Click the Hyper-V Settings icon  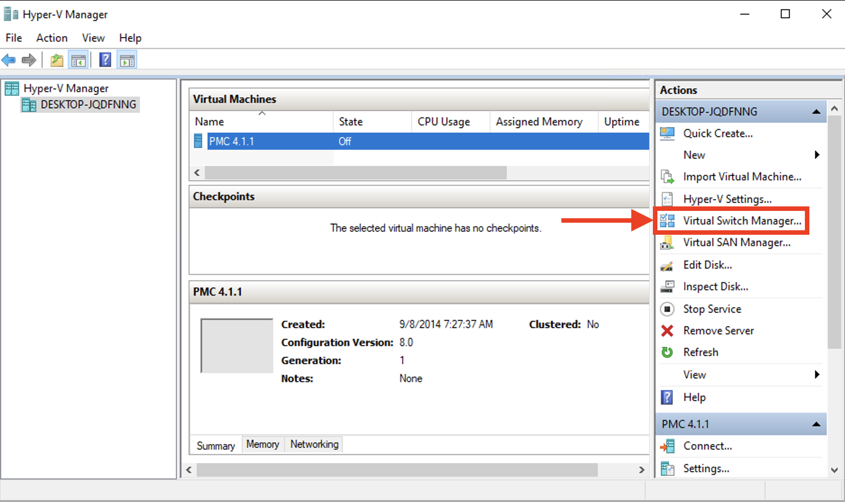coord(667,199)
